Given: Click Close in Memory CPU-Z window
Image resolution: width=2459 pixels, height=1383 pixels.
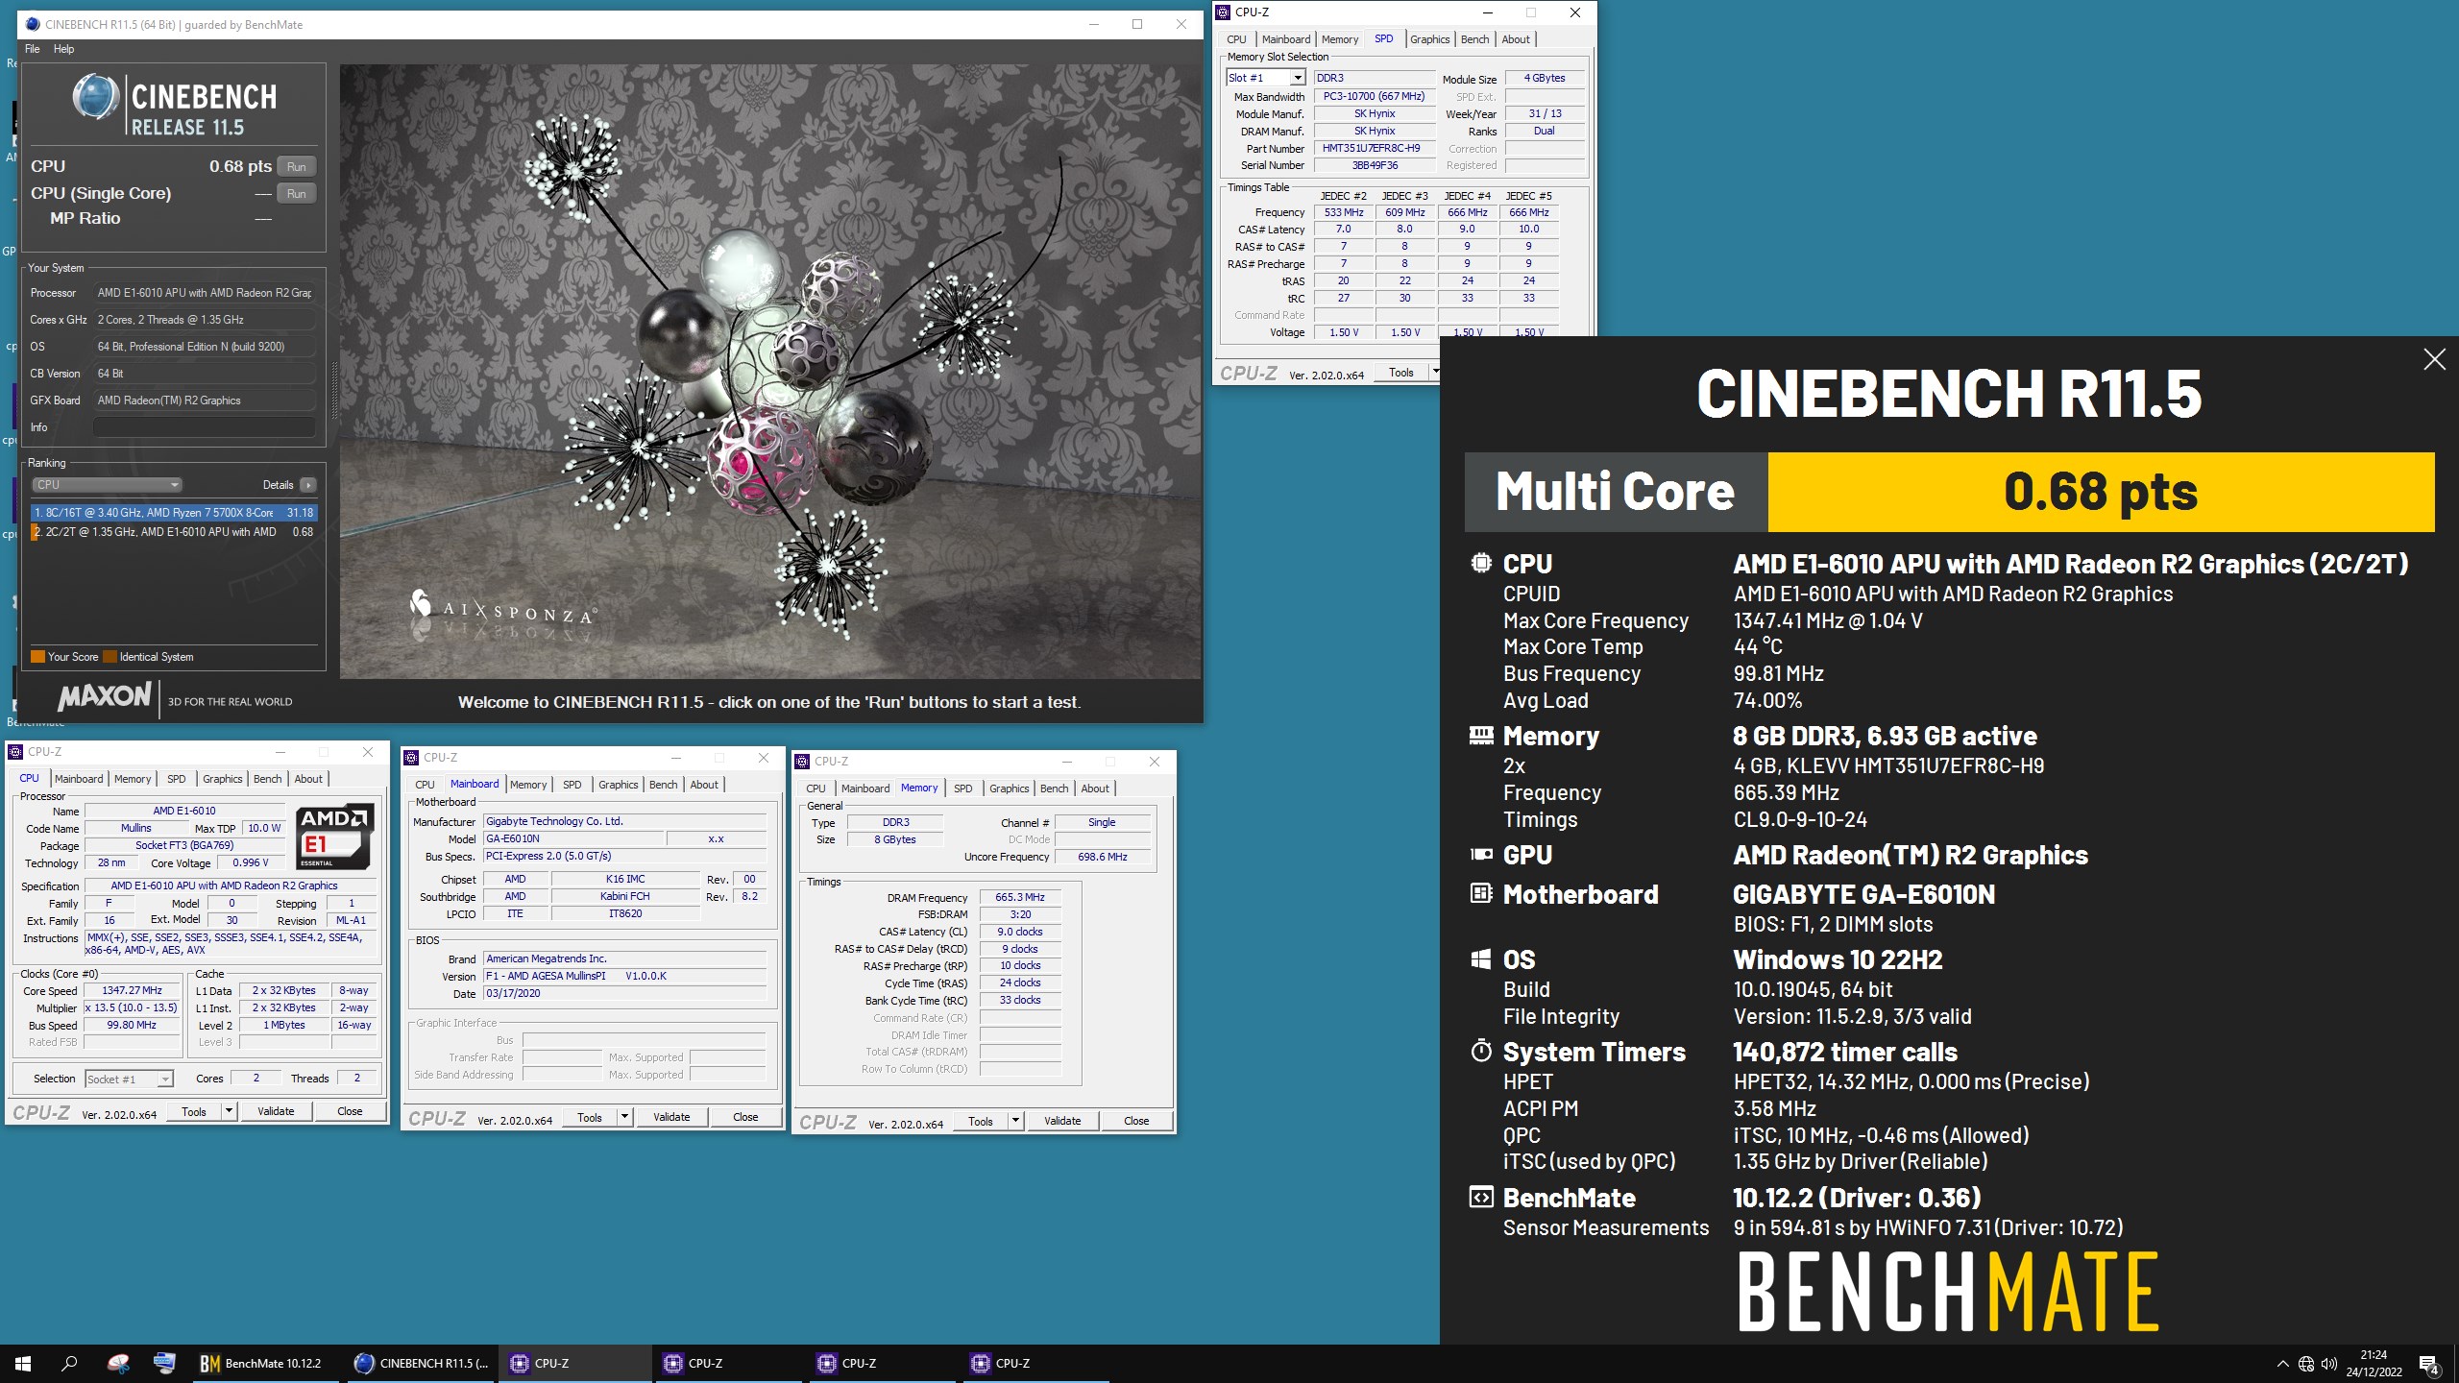Looking at the screenshot, I should tap(1136, 1121).
